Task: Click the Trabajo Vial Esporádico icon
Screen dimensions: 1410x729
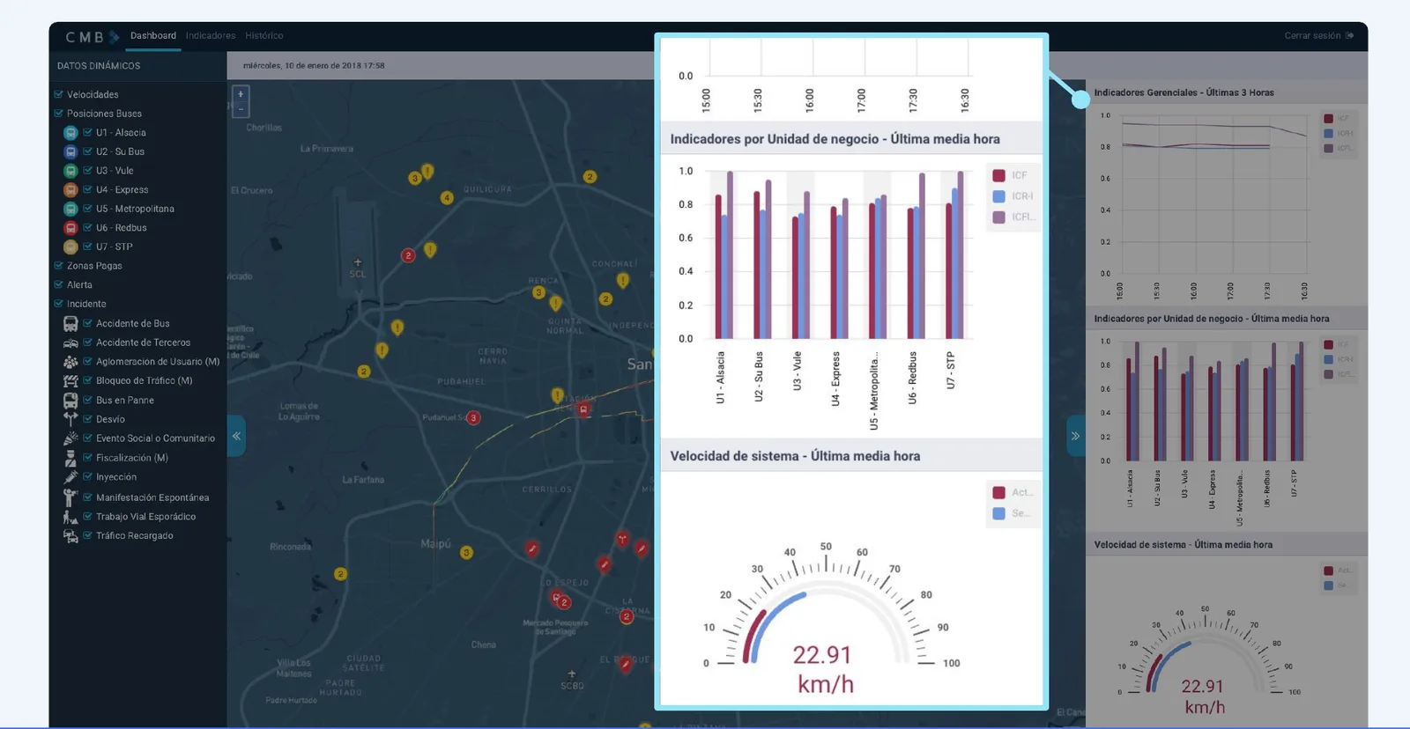Action: pos(70,517)
